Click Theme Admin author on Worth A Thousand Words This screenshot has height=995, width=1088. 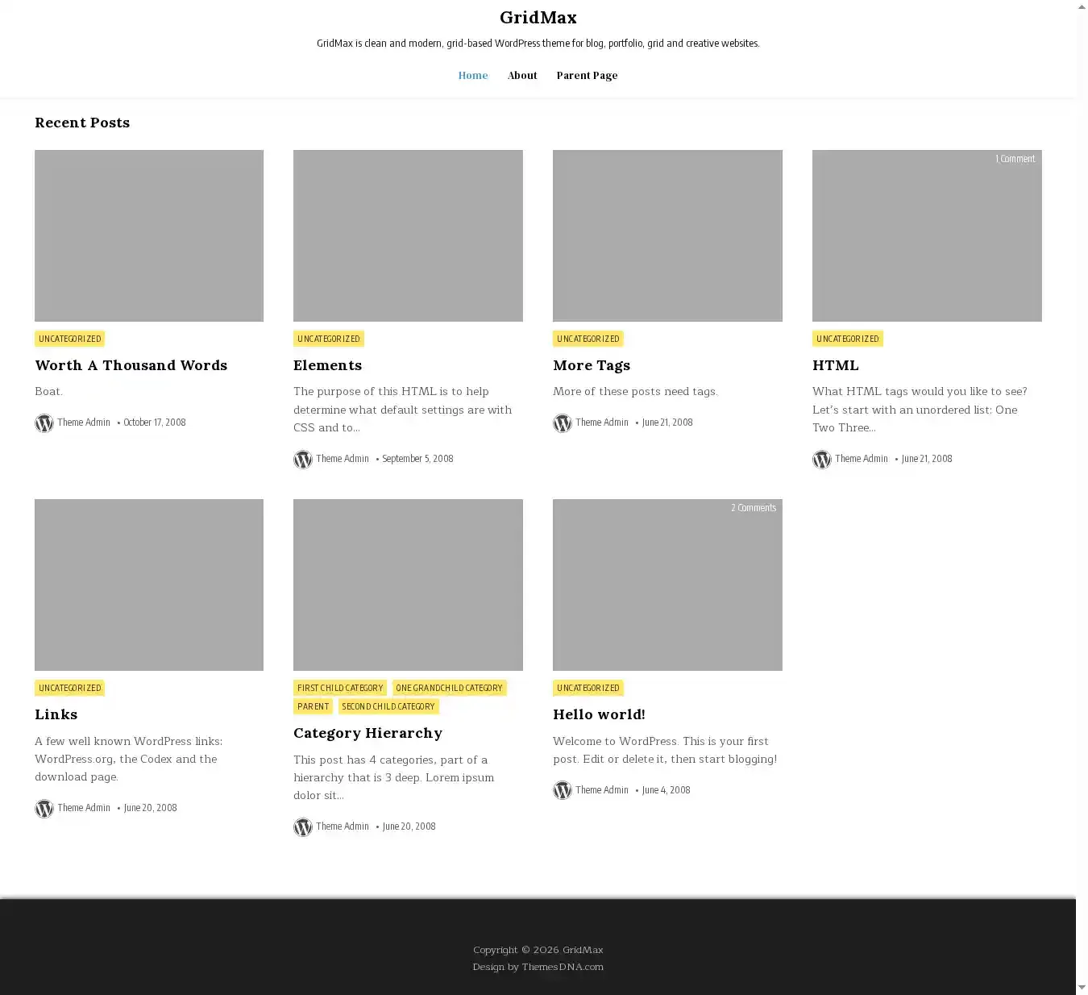pyautogui.click(x=84, y=423)
